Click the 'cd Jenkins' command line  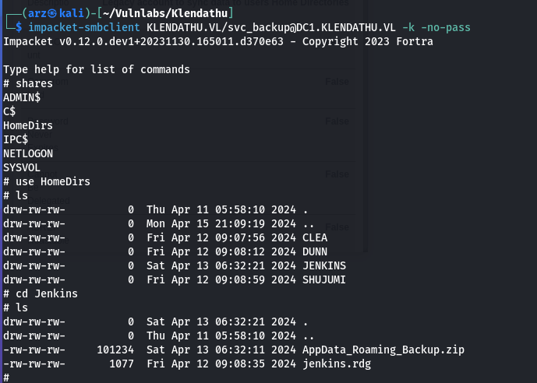click(41, 293)
